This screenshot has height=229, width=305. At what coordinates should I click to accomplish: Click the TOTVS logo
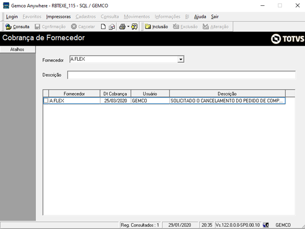click(287, 39)
